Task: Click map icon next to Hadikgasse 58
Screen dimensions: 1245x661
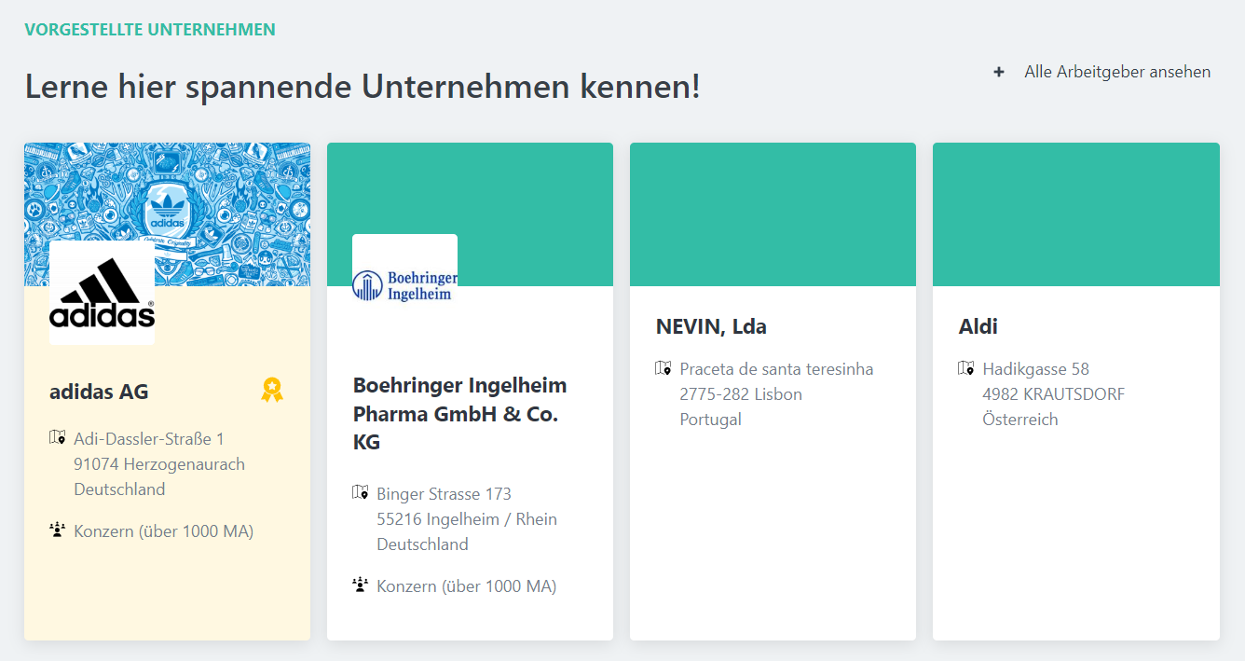Action: click(966, 368)
